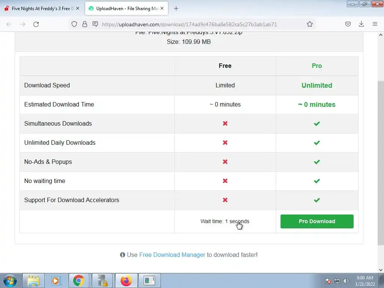Click the Wait time countdown text
384x288 pixels.
point(225,221)
